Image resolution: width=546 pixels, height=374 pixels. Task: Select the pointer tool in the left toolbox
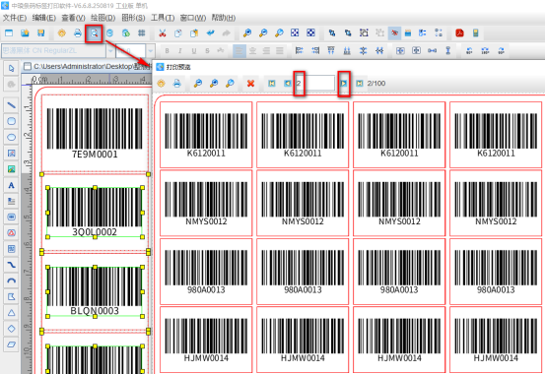coord(11,68)
